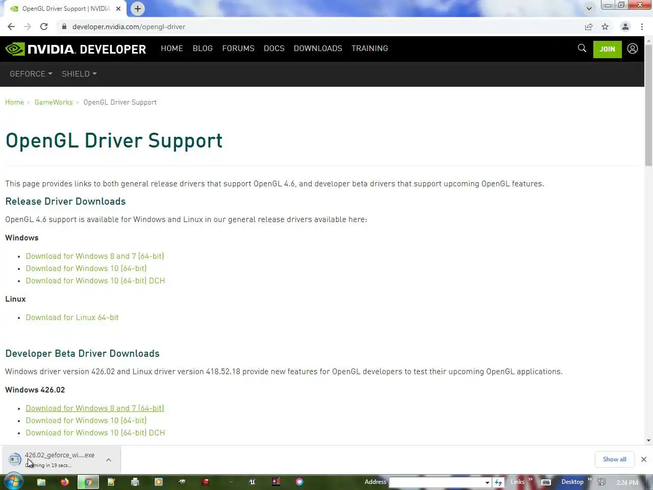Click the taskbar Address input field

437,482
